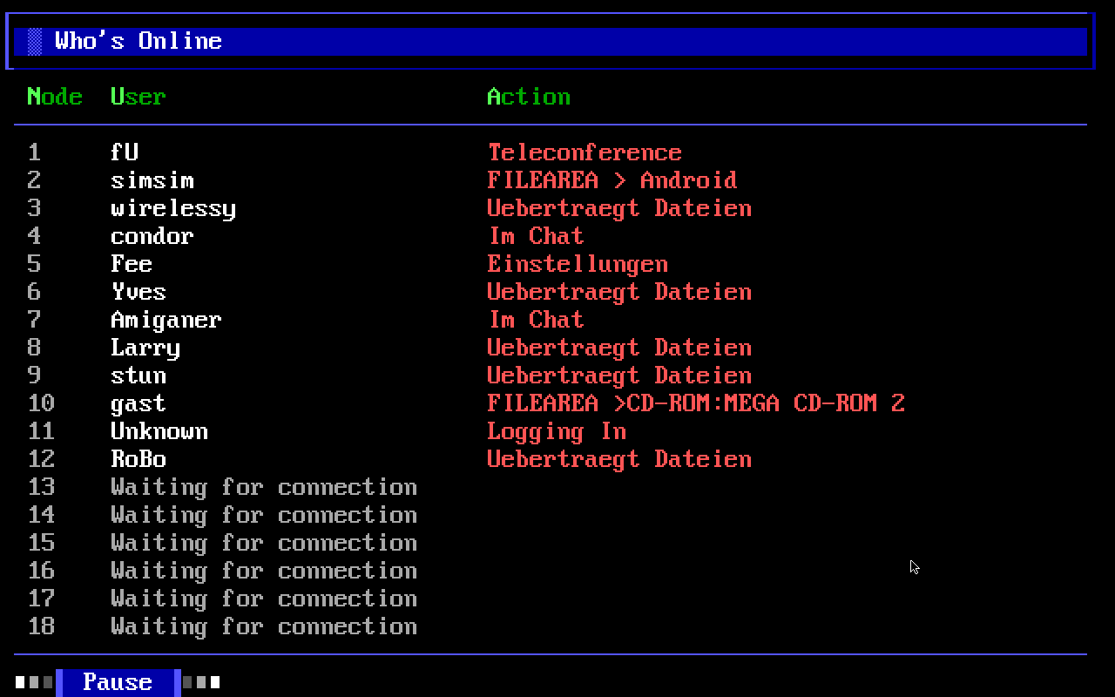
Task: Click username stun
Action: [138, 376]
